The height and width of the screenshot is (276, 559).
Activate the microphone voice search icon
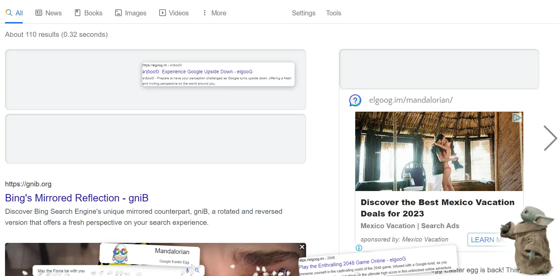click(x=187, y=270)
